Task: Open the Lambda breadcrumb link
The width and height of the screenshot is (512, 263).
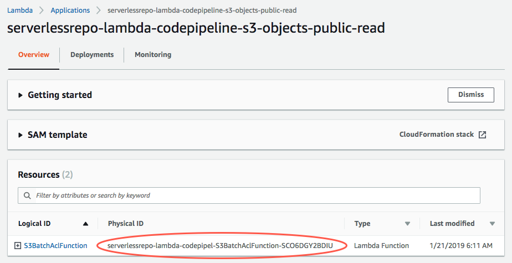Action: (20, 10)
